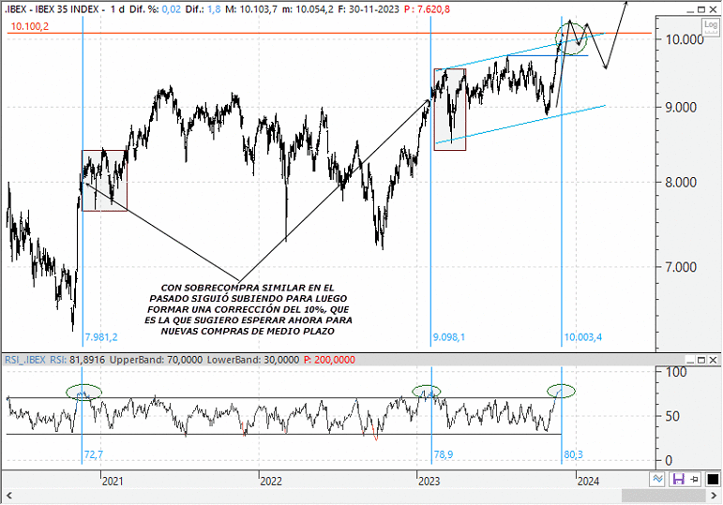Click the 'LowerBand: 30,0000' label
Viewport: 723px width, 505px height.
click(x=252, y=360)
